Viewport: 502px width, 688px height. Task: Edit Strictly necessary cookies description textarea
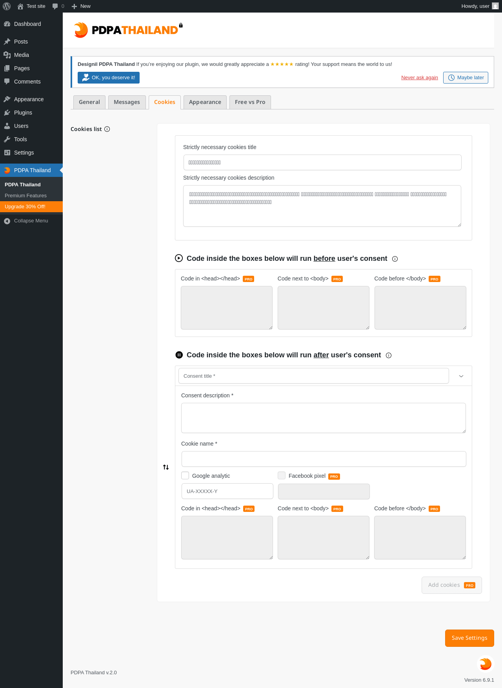[x=322, y=206]
